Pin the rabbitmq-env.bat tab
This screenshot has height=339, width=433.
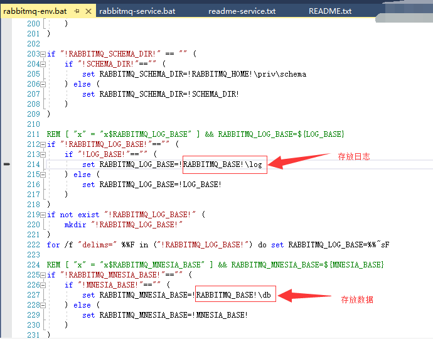pyautogui.click(x=77, y=11)
